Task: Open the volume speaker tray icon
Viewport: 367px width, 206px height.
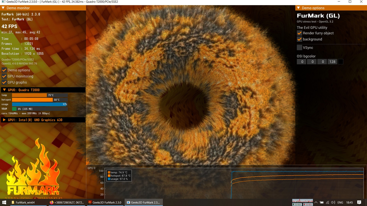Action: point(333,202)
